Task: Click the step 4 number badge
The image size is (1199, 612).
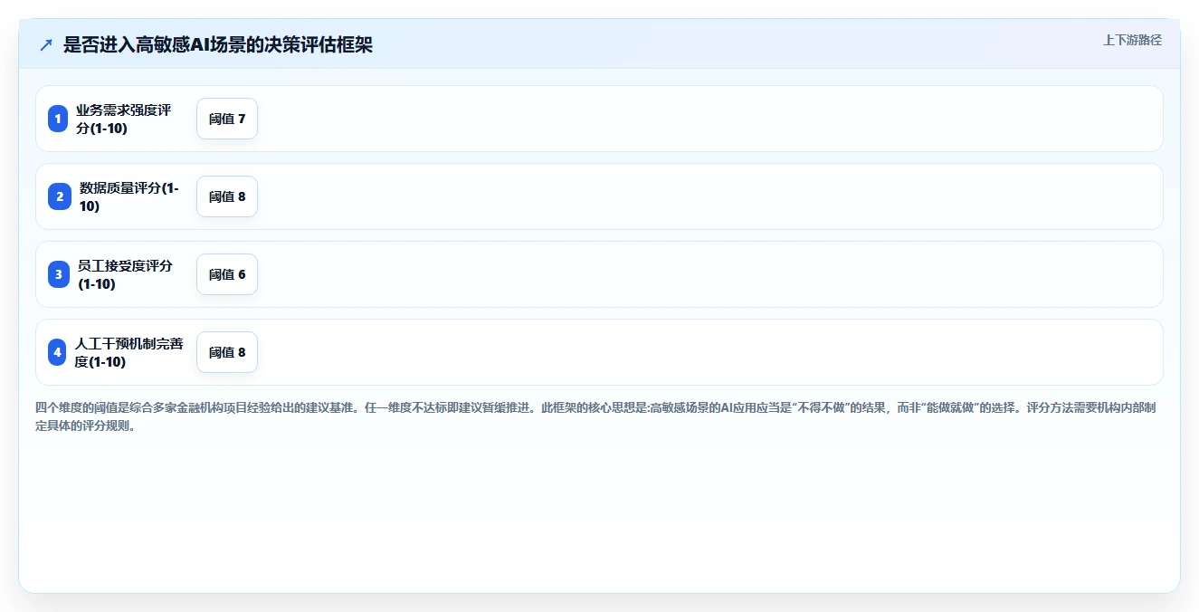Action: 58,352
